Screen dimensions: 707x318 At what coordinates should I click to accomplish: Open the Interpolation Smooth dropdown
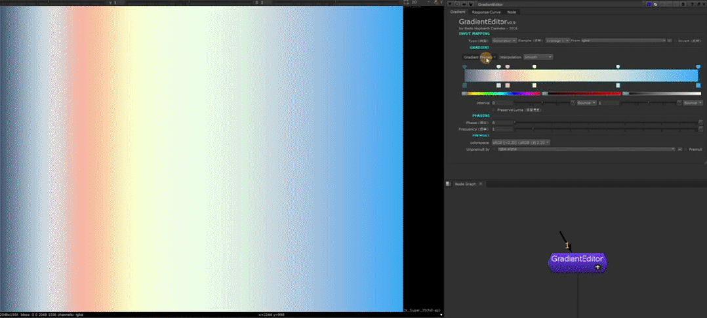click(538, 57)
